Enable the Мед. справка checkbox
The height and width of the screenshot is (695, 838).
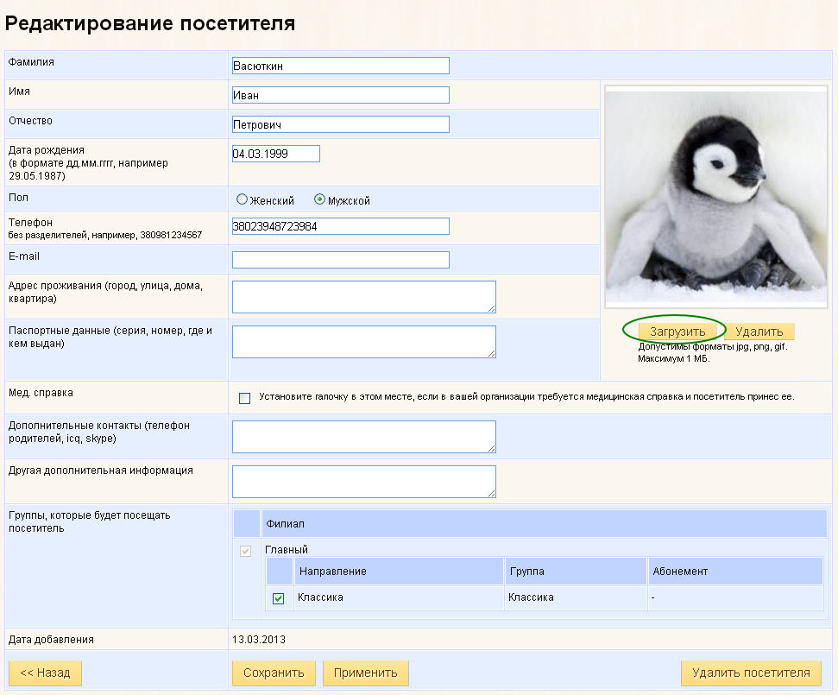click(244, 398)
